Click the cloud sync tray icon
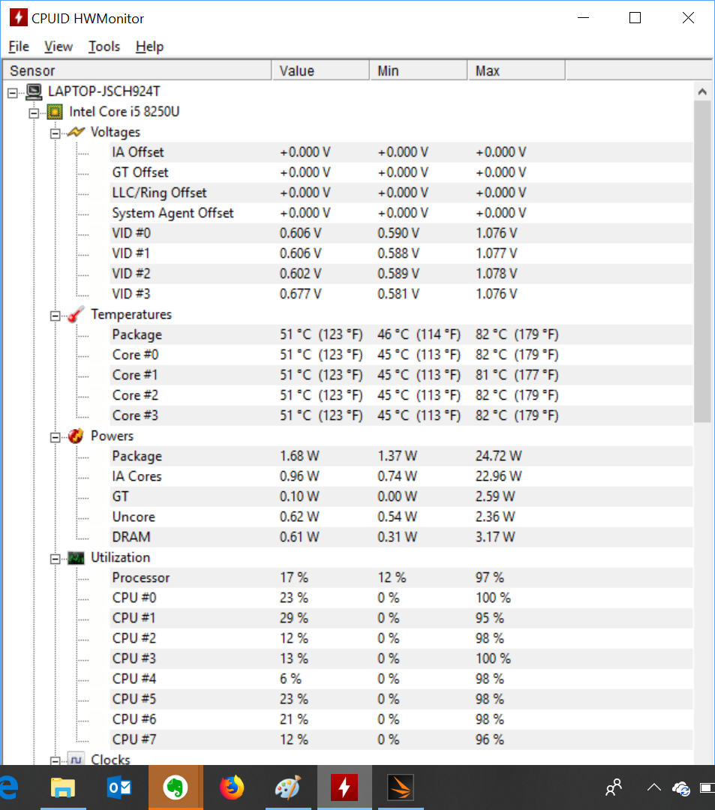 (x=681, y=788)
